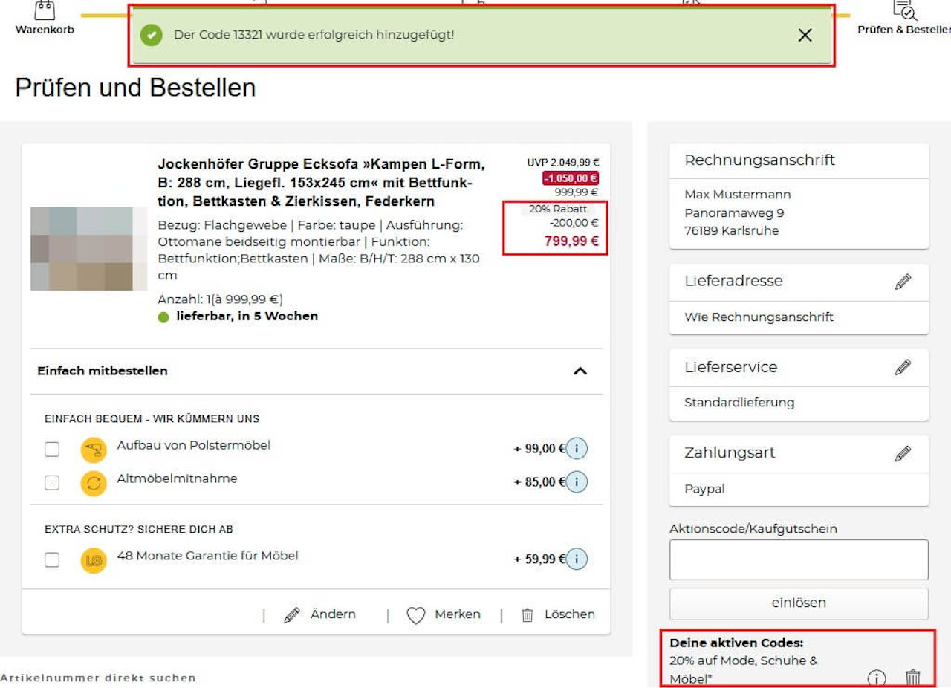Click the -1.050,00 € discount badge
Image resolution: width=951 pixels, height=688 pixels.
tap(571, 178)
